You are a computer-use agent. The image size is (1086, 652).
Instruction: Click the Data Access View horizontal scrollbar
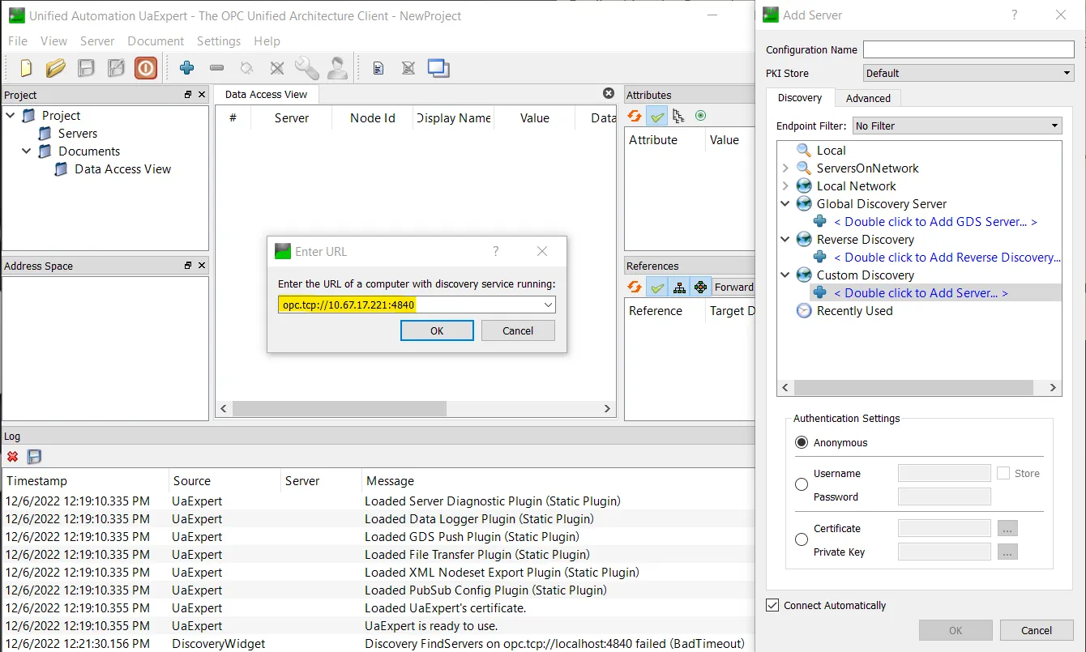point(415,409)
